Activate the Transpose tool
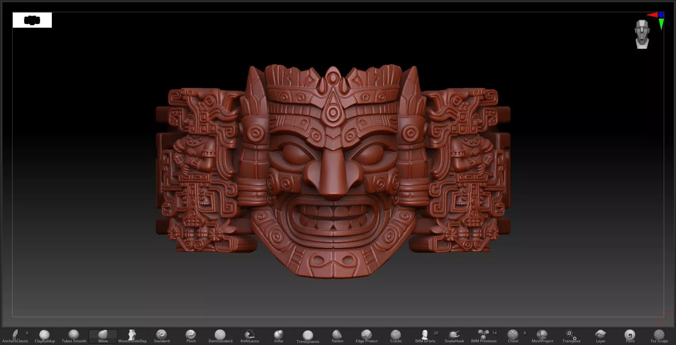Image resolution: width=676 pixels, height=345 pixels. click(571, 336)
